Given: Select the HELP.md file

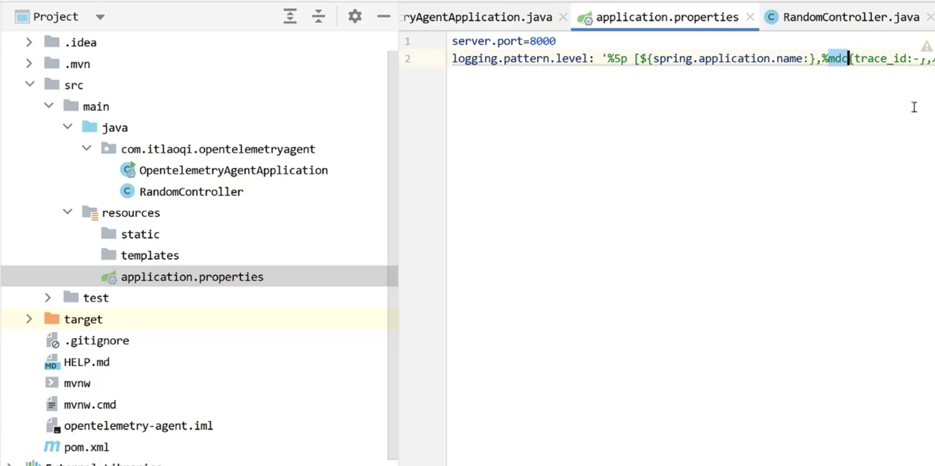Looking at the screenshot, I should click(87, 362).
